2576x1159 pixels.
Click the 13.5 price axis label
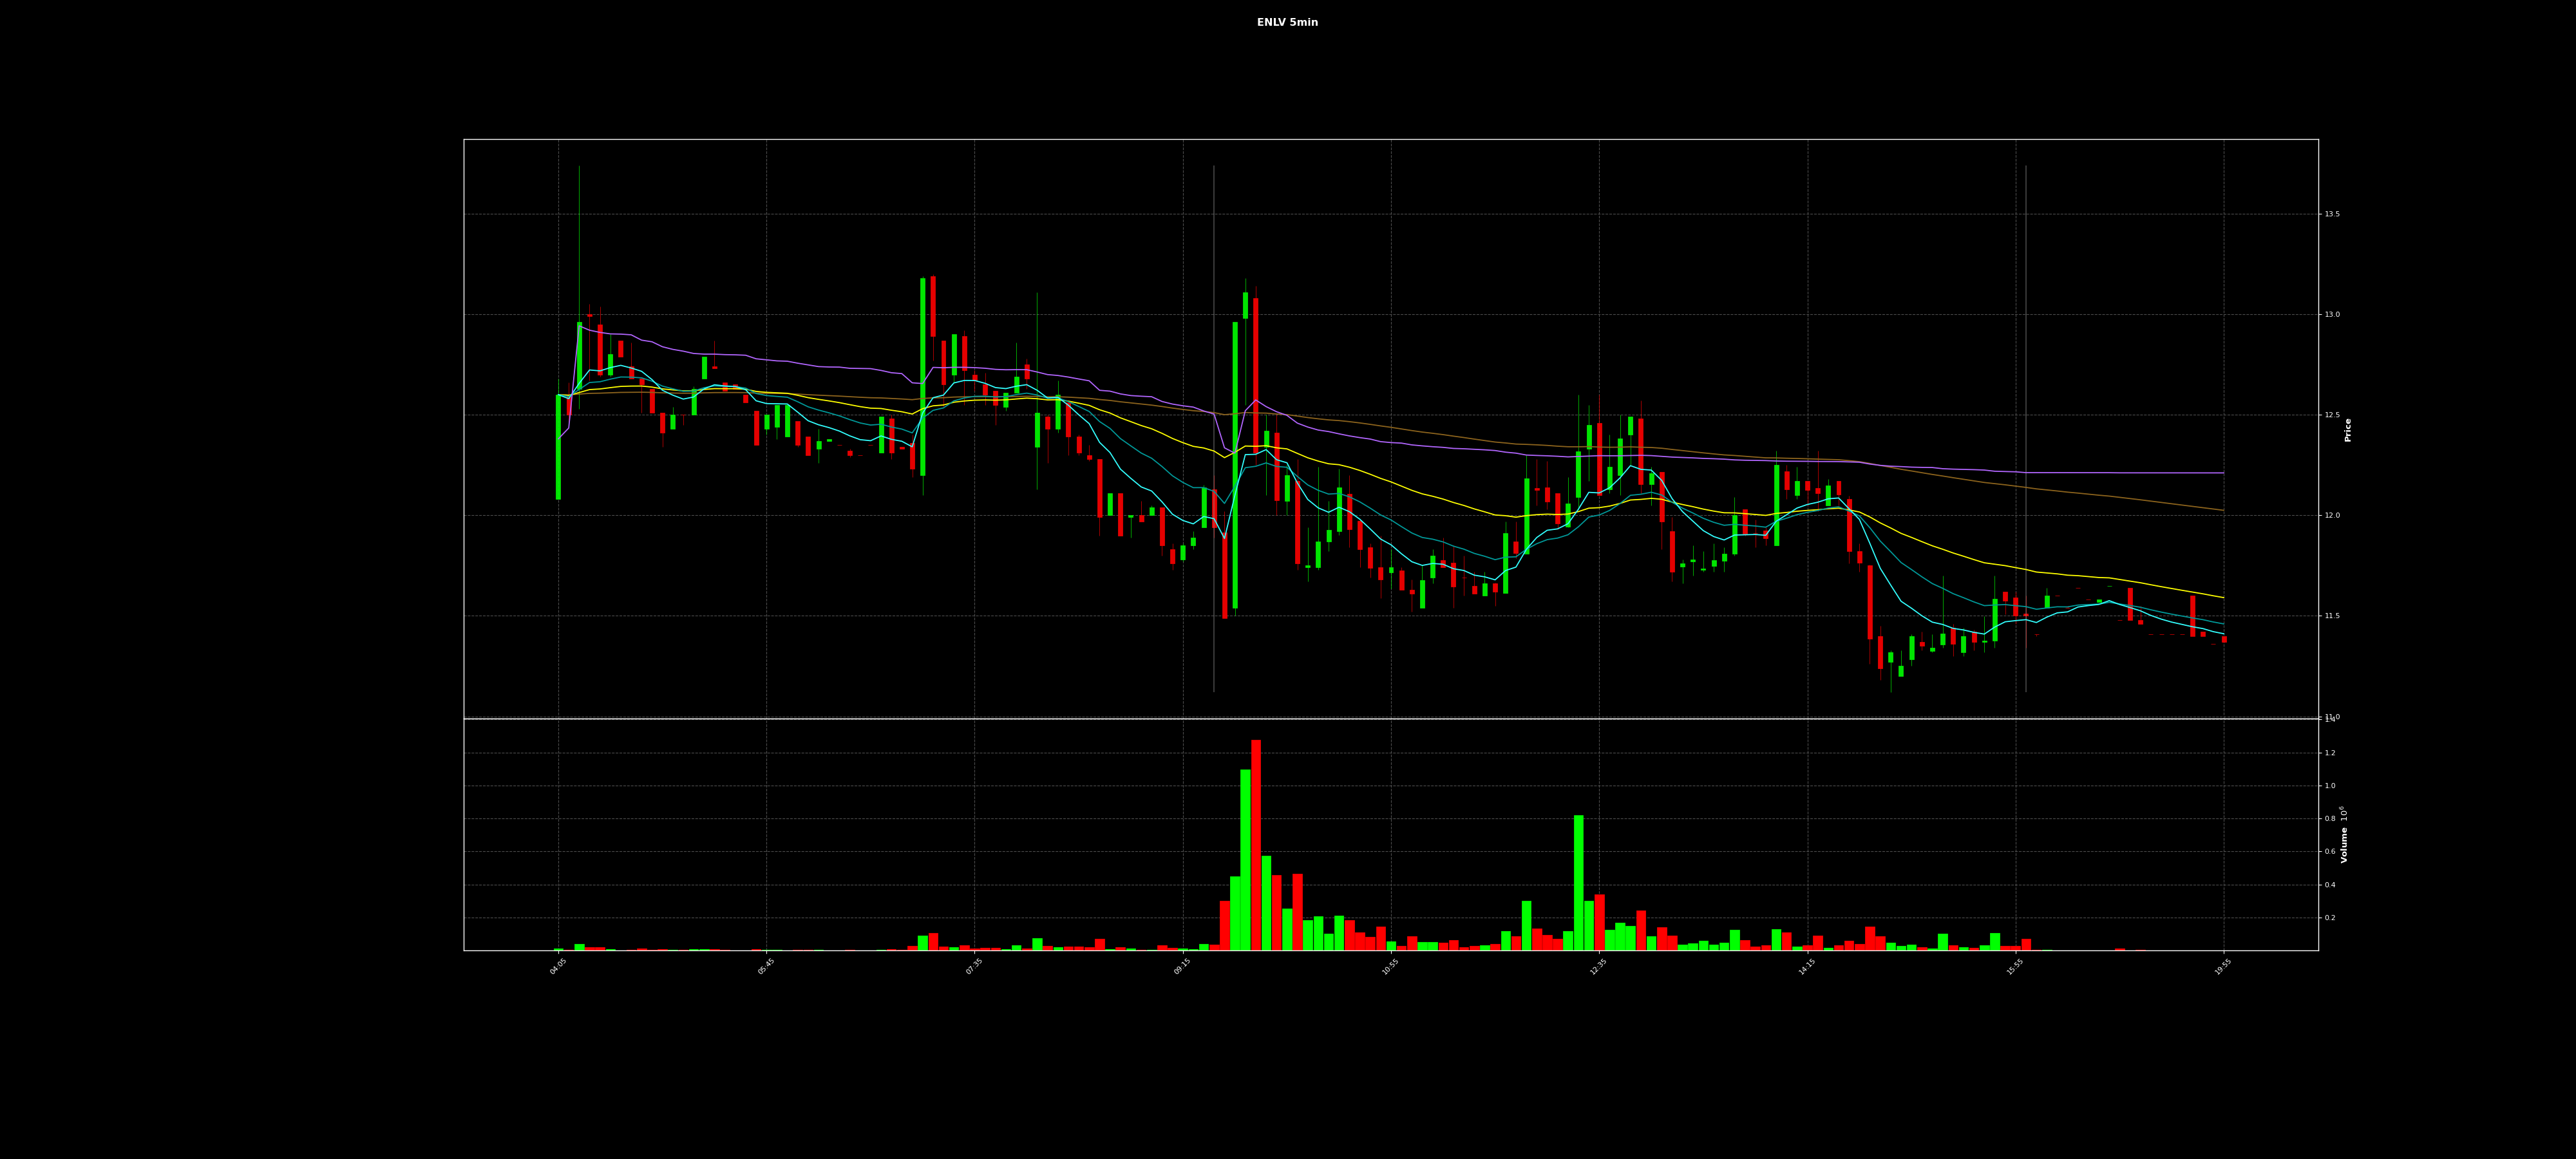(2332, 215)
